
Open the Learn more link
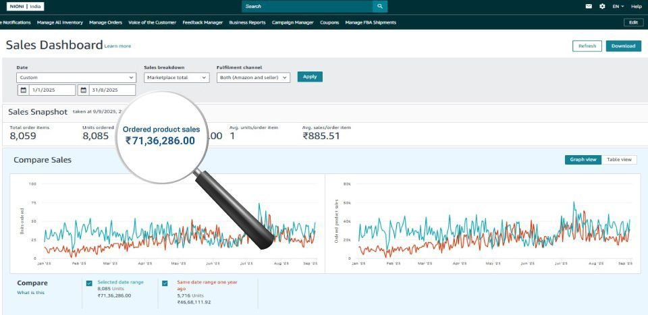(118, 47)
